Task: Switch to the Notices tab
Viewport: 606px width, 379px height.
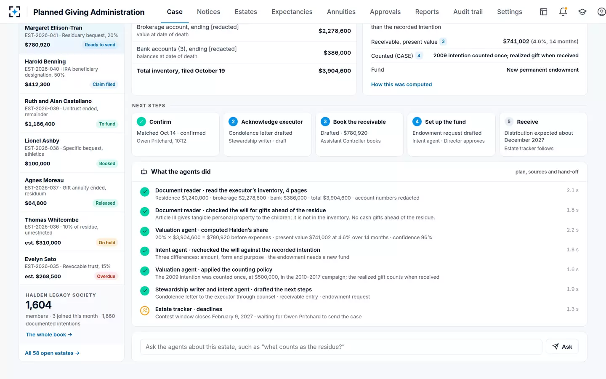Action: click(209, 12)
